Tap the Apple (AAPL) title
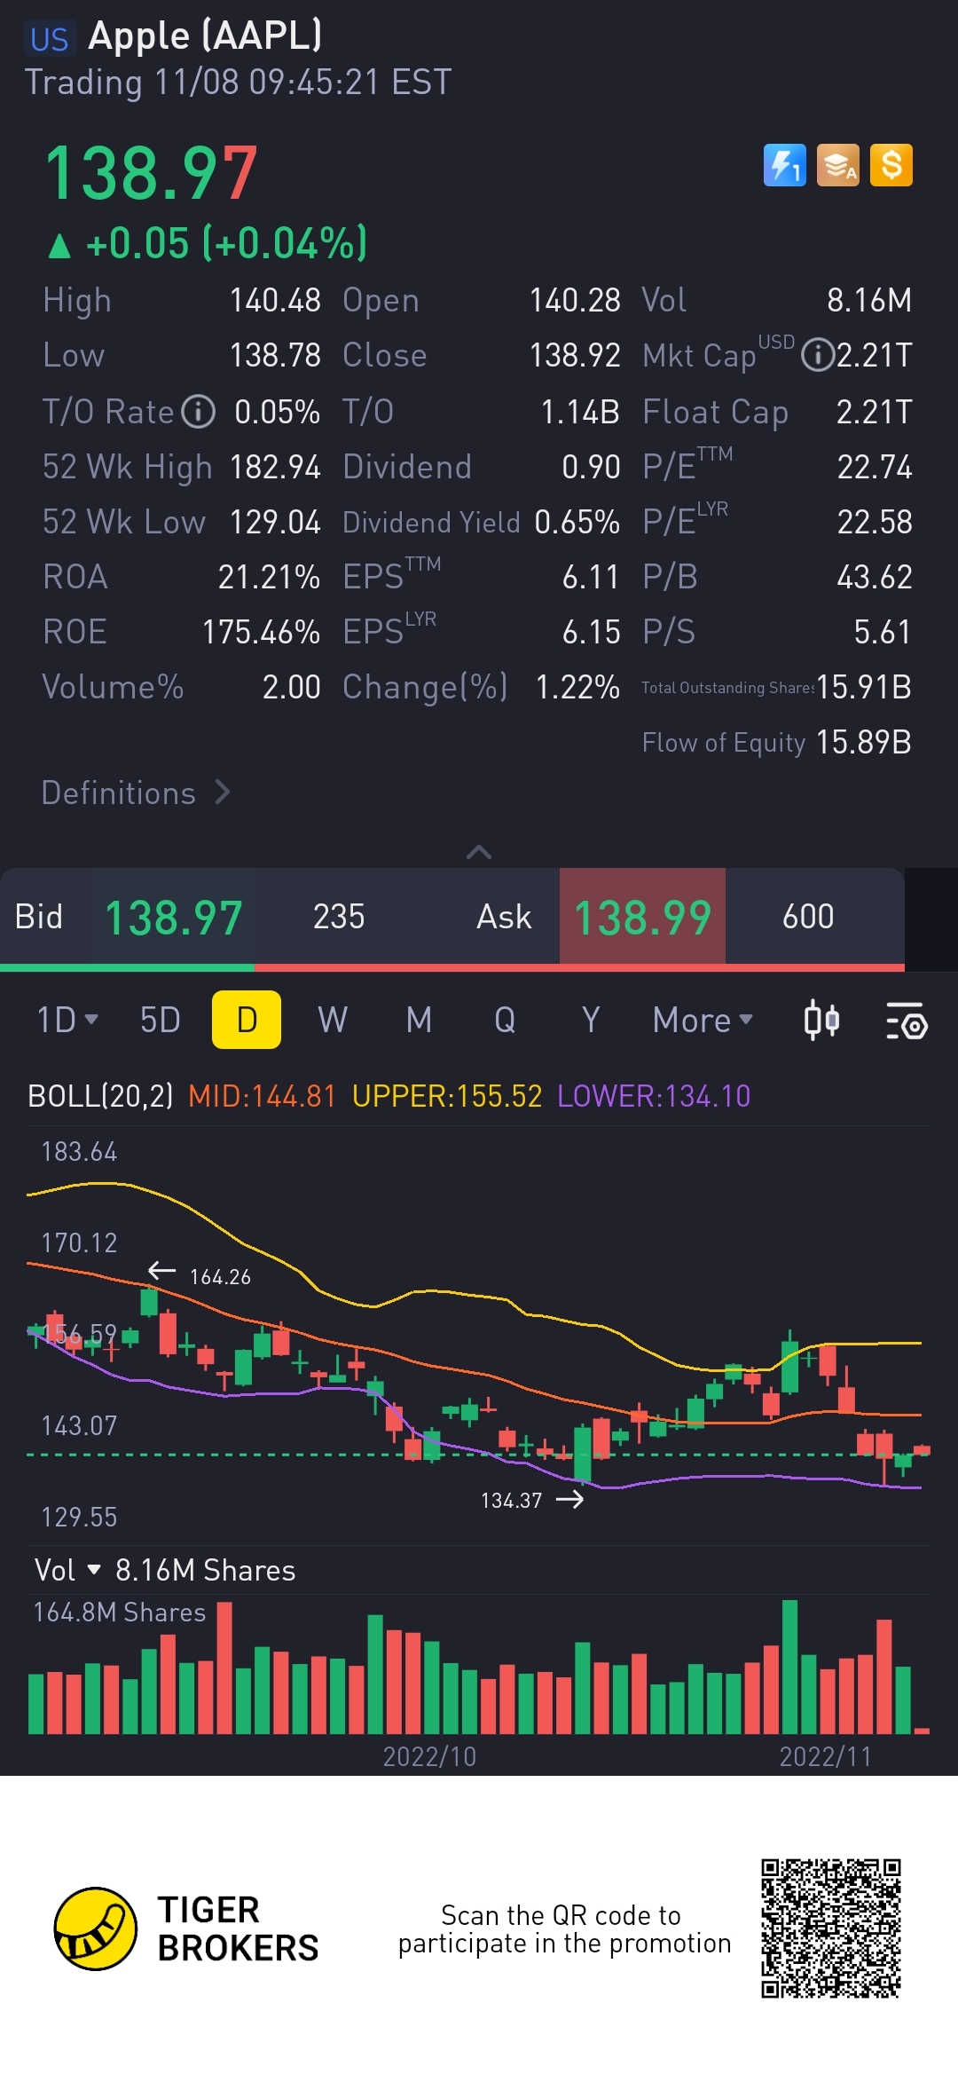Viewport: 958px width, 2082px height. tap(206, 35)
